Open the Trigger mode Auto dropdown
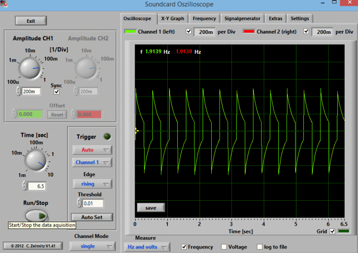358x253 pixels. [x=92, y=150]
